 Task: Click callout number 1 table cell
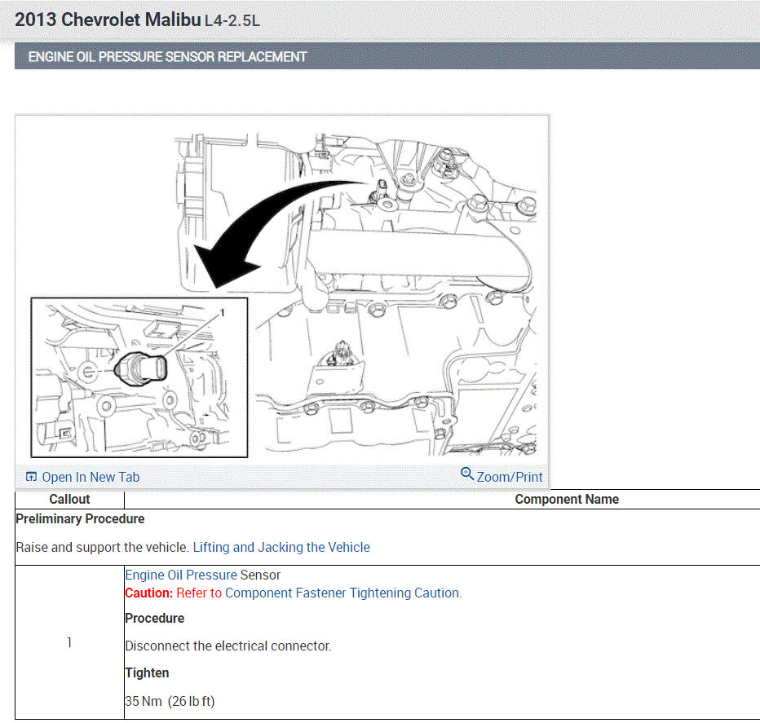pos(69,642)
